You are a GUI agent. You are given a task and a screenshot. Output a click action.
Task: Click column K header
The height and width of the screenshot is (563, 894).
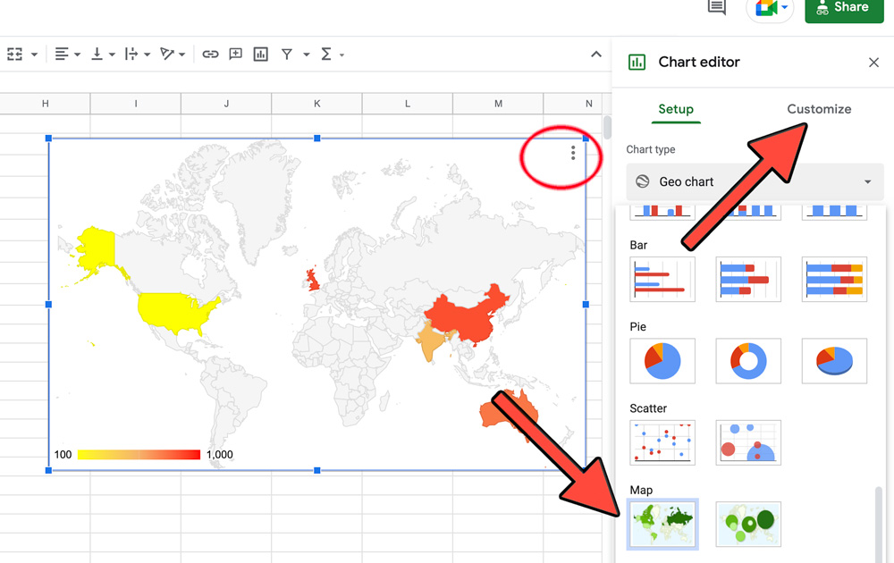[x=317, y=104]
